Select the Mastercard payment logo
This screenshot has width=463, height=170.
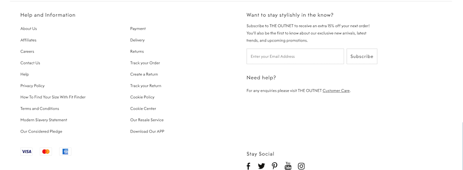[46, 152]
